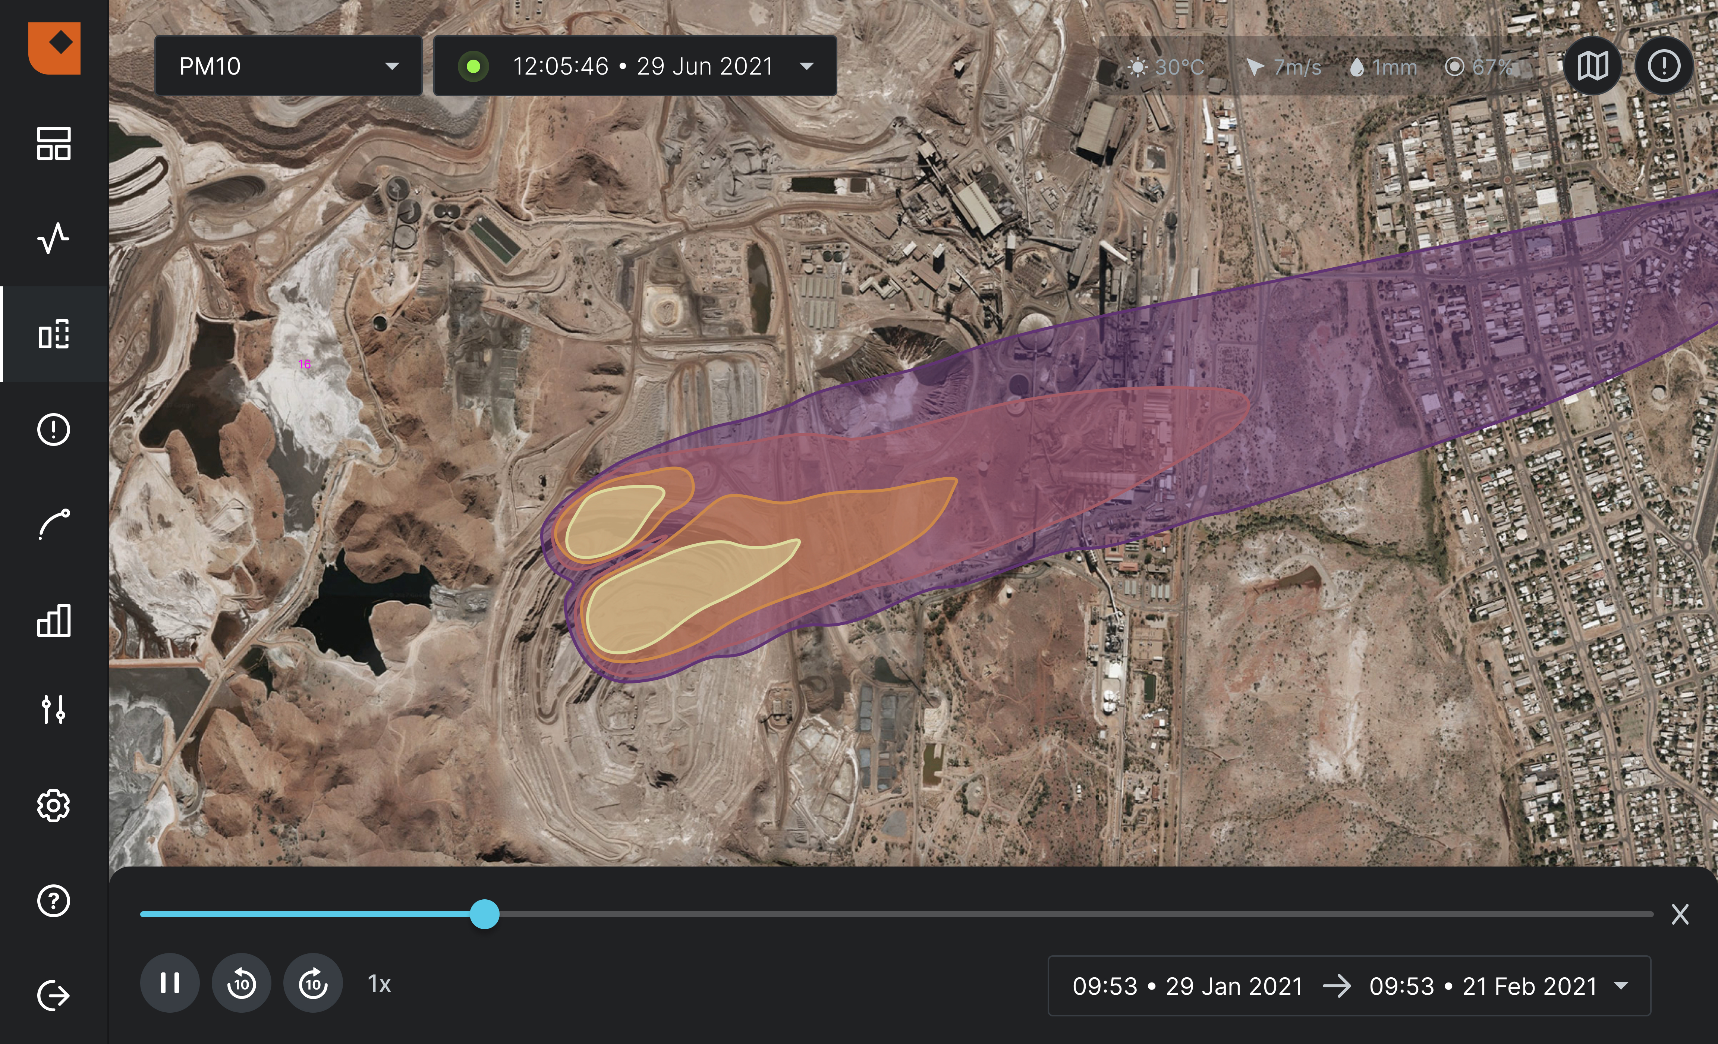1718x1044 pixels.
Task: Open the sliders configuration icon
Action: click(54, 709)
